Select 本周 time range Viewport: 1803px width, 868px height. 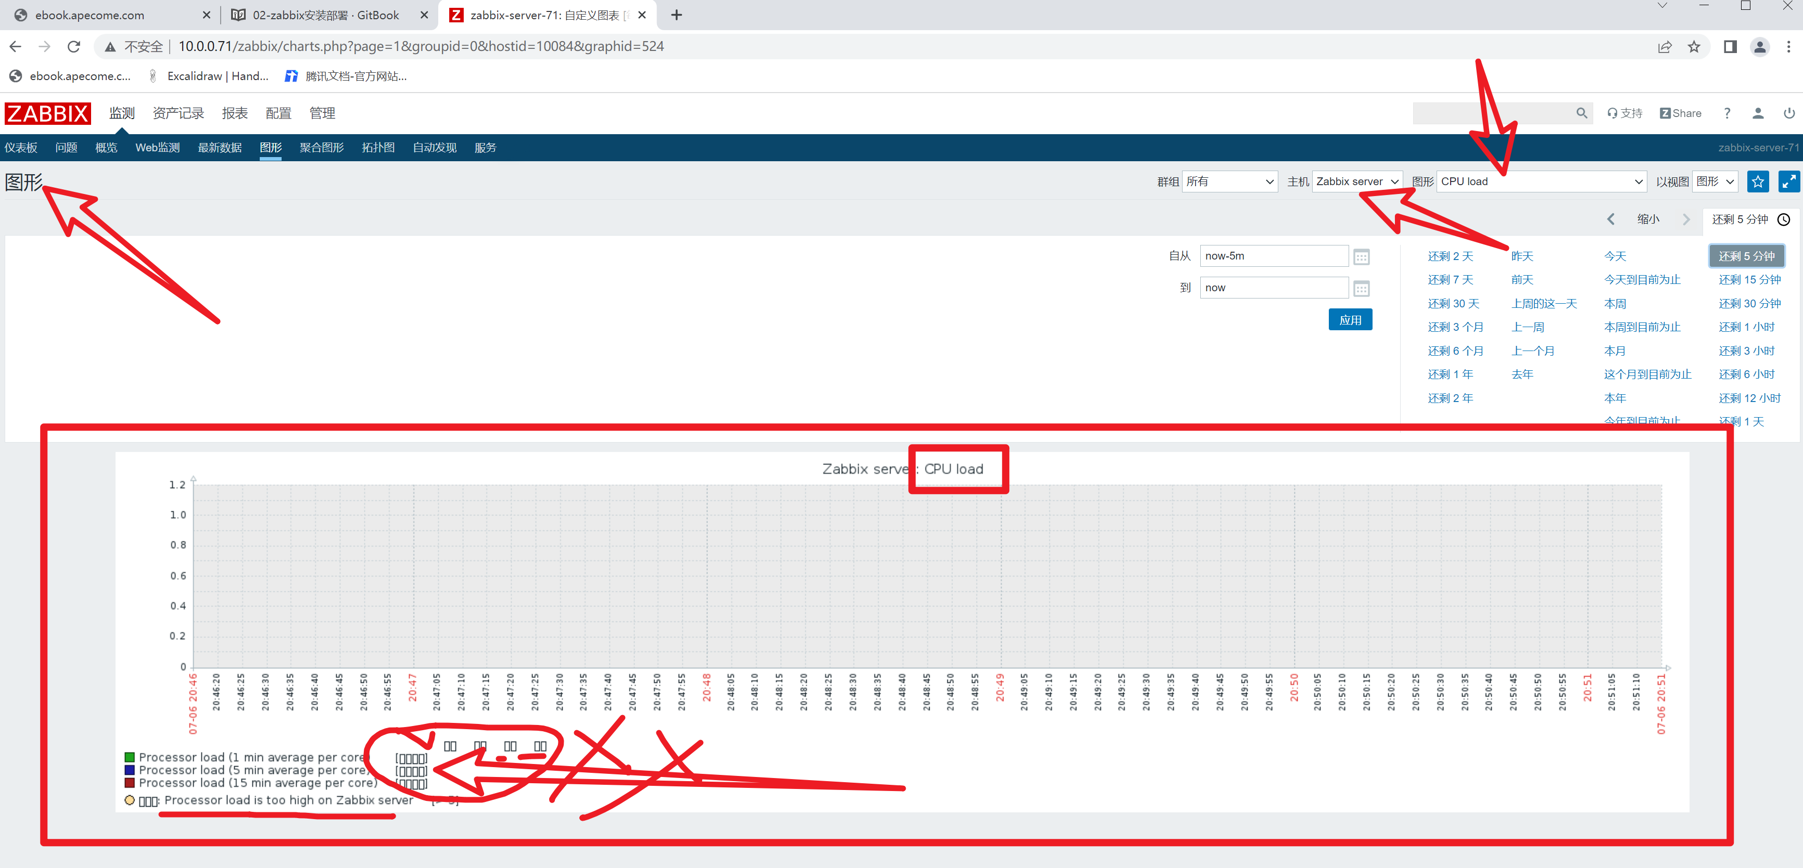click(1616, 304)
